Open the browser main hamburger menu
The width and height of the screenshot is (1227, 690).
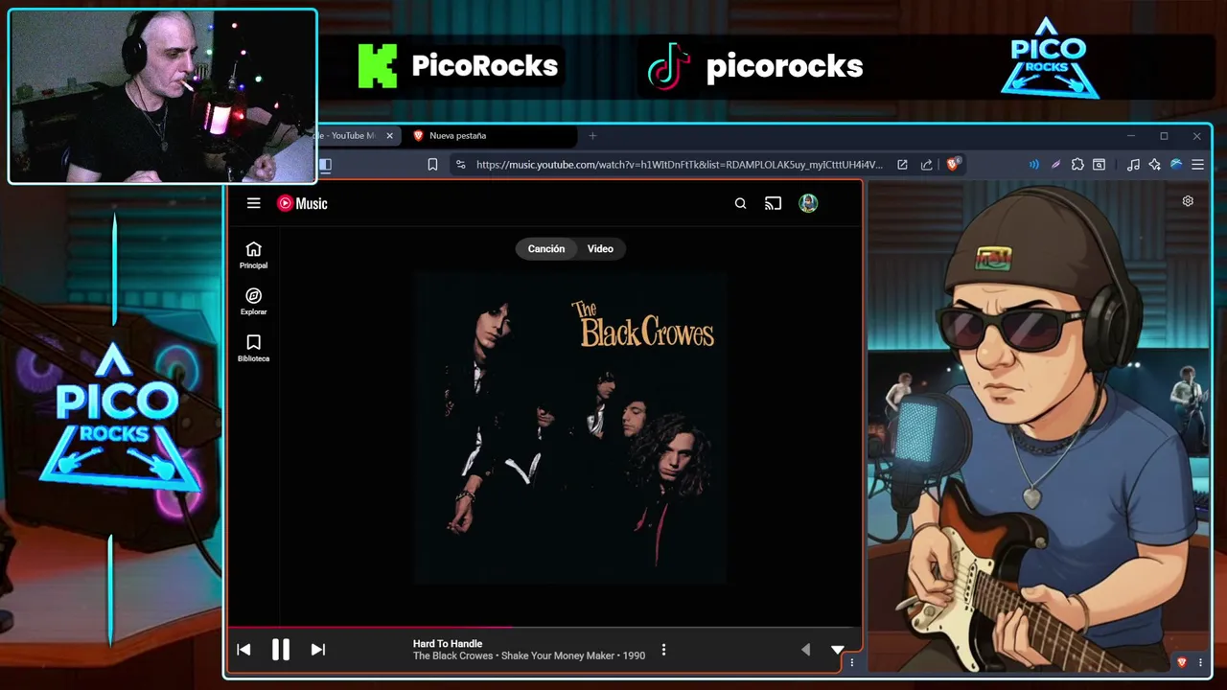click(x=1197, y=165)
